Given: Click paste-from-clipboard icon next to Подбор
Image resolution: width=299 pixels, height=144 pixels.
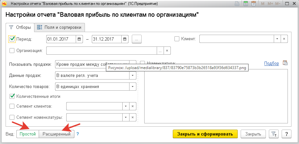Looking at the screenshot, I should pos(285,63).
